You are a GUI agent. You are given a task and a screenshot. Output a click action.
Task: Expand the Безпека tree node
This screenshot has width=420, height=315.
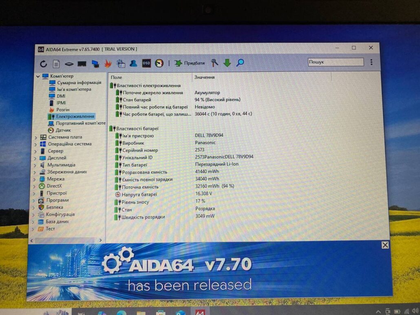[33, 208]
